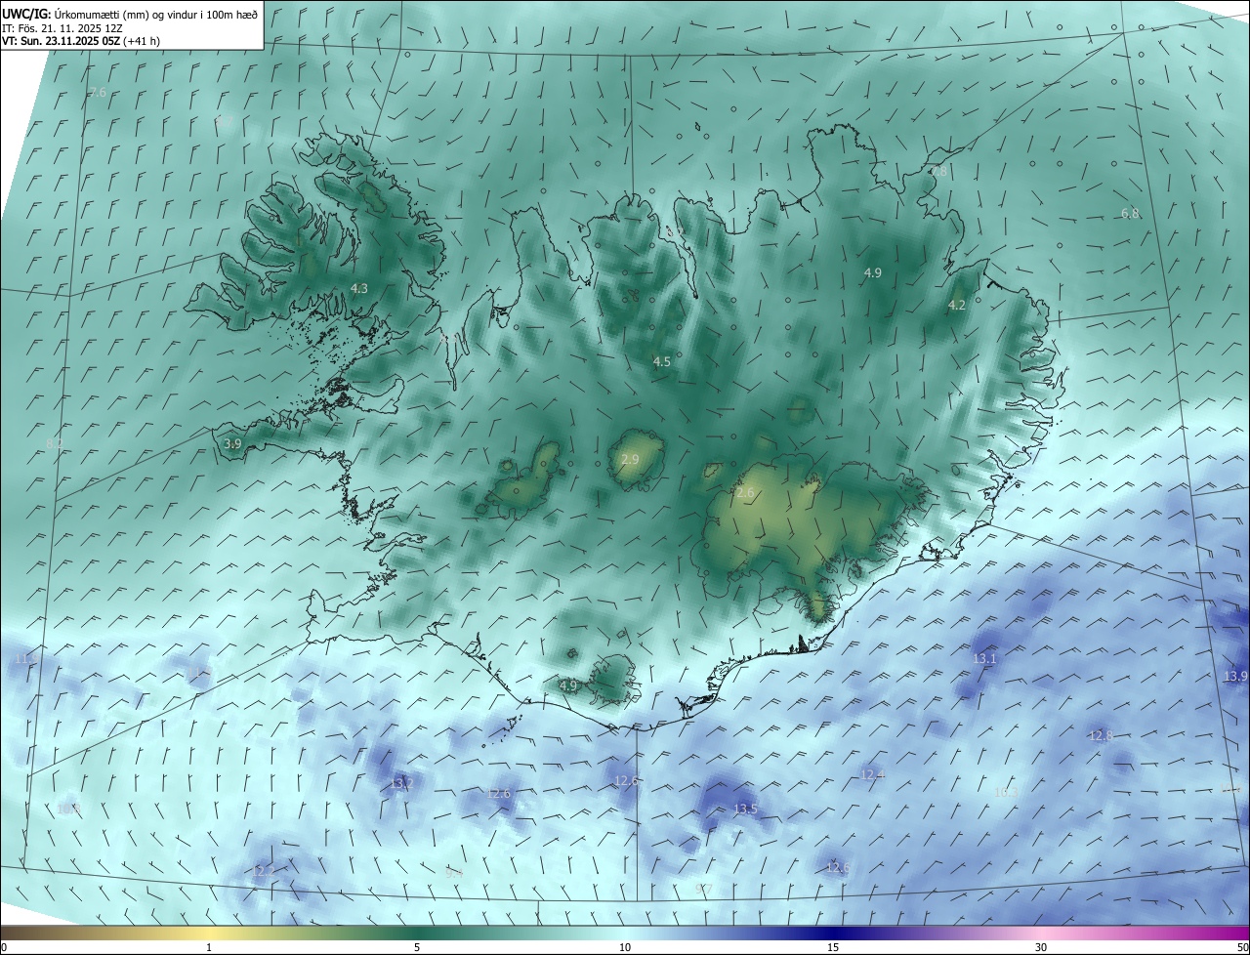
Task: Click the yellow section of the color scale bar
Action: click(209, 933)
